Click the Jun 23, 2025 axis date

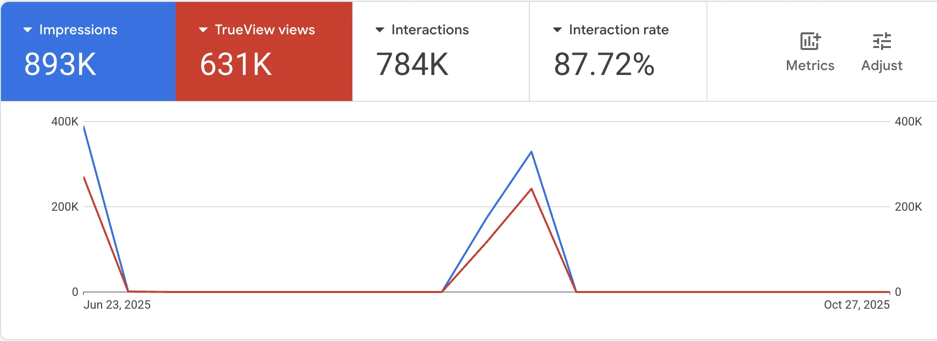[x=117, y=305]
